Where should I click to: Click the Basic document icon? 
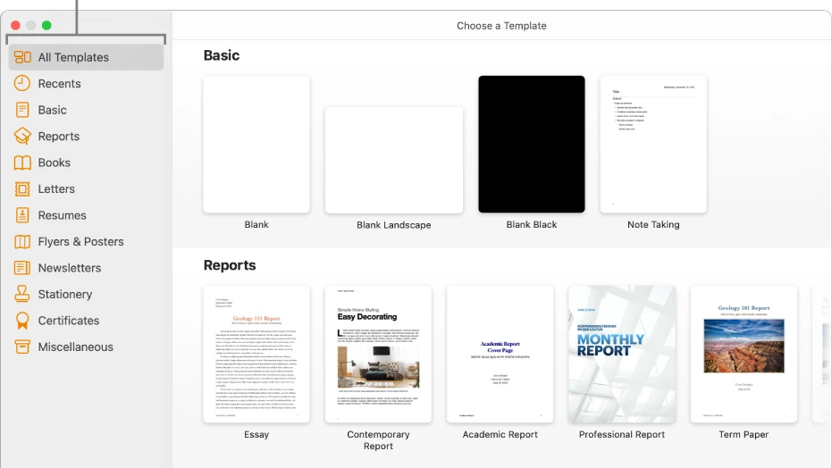pyautogui.click(x=22, y=110)
